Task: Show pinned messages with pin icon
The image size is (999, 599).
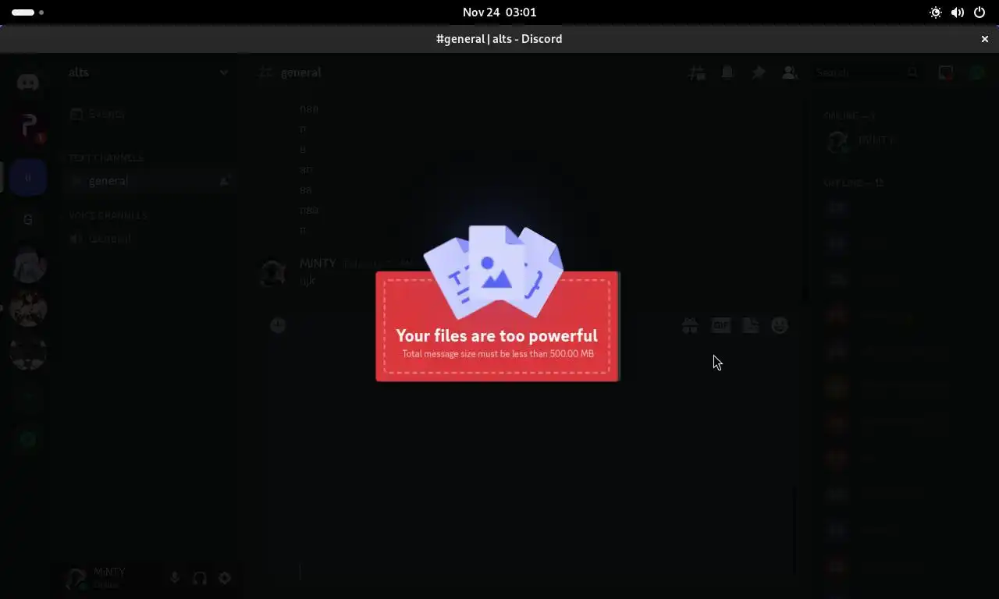Action: pos(758,73)
